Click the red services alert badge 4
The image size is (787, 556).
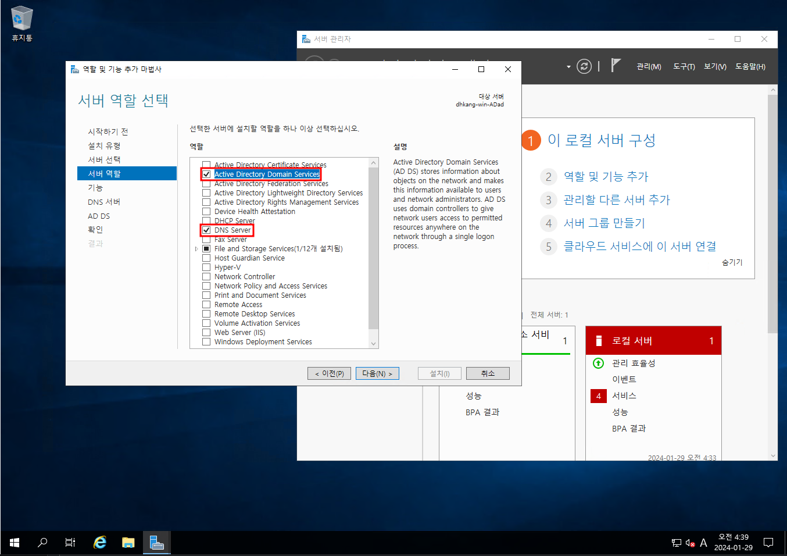click(598, 396)
